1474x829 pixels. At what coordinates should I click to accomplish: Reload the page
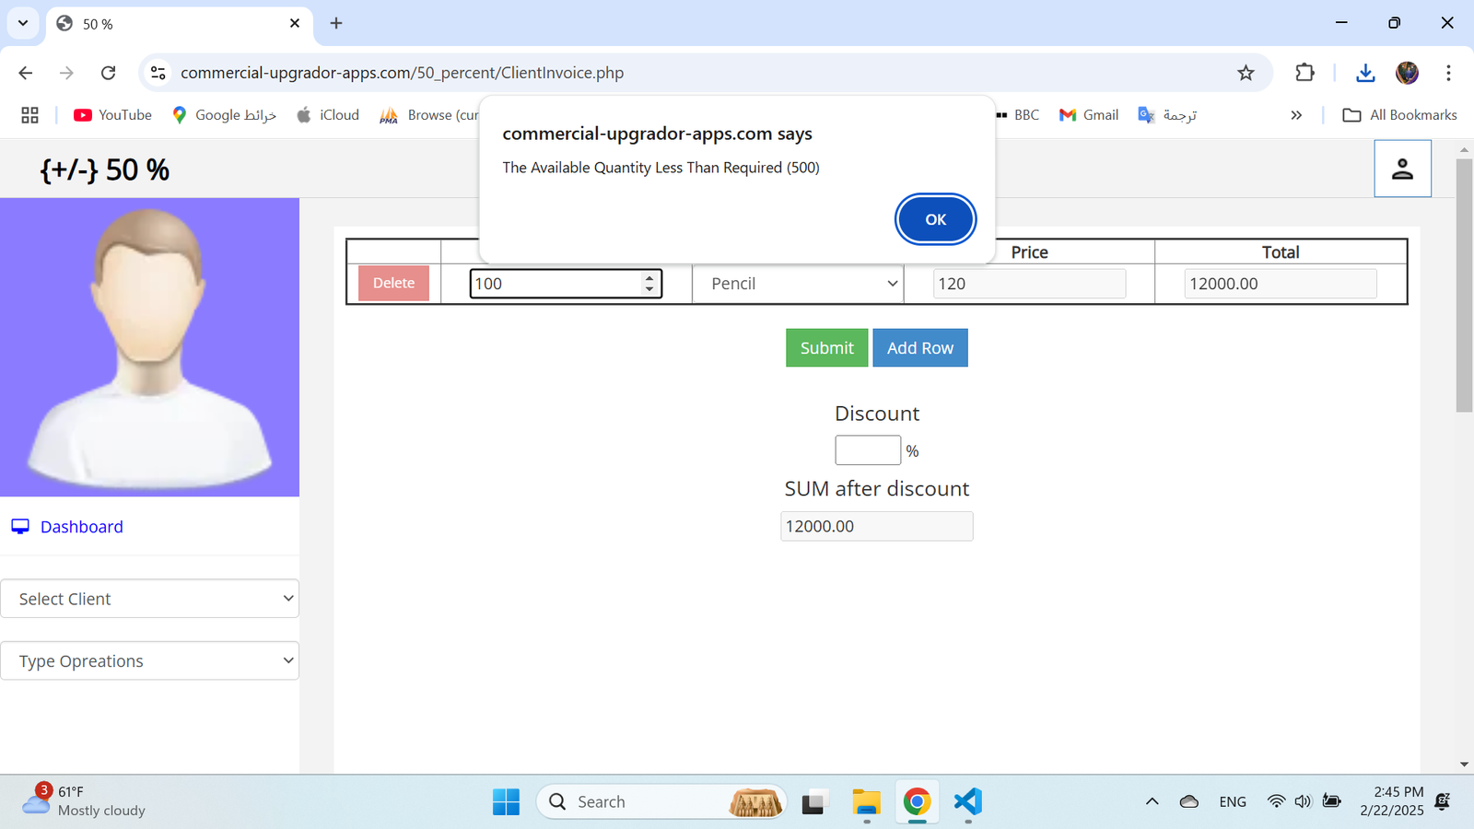[x=109, y=73]
